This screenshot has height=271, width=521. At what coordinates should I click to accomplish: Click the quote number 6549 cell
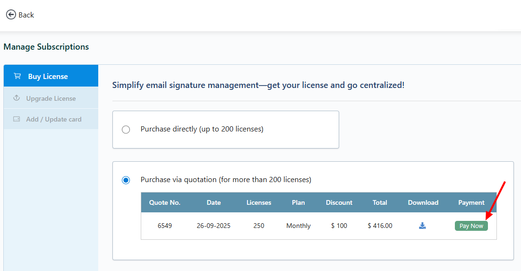point(165,226)
